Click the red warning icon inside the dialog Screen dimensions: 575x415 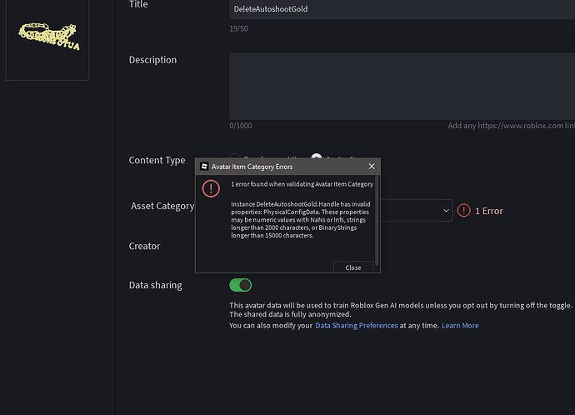coord(211,188)
